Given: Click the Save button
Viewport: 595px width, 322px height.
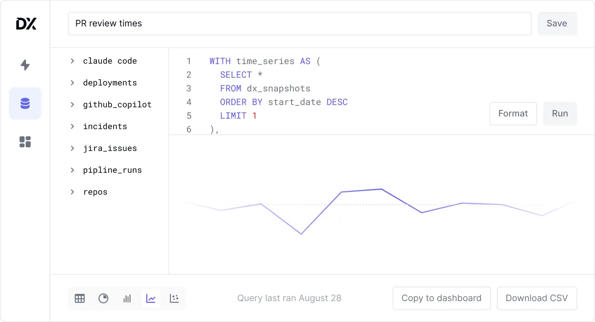Looking at the screenshot, I should (x=557, y=24).
